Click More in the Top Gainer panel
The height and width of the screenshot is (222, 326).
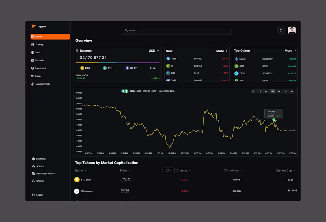[290, 51]
